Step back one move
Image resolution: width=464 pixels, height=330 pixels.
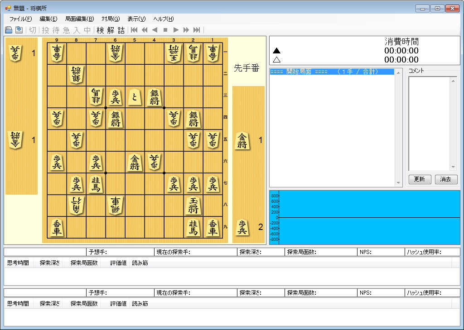pyautogui.click(x=155, y=30)
